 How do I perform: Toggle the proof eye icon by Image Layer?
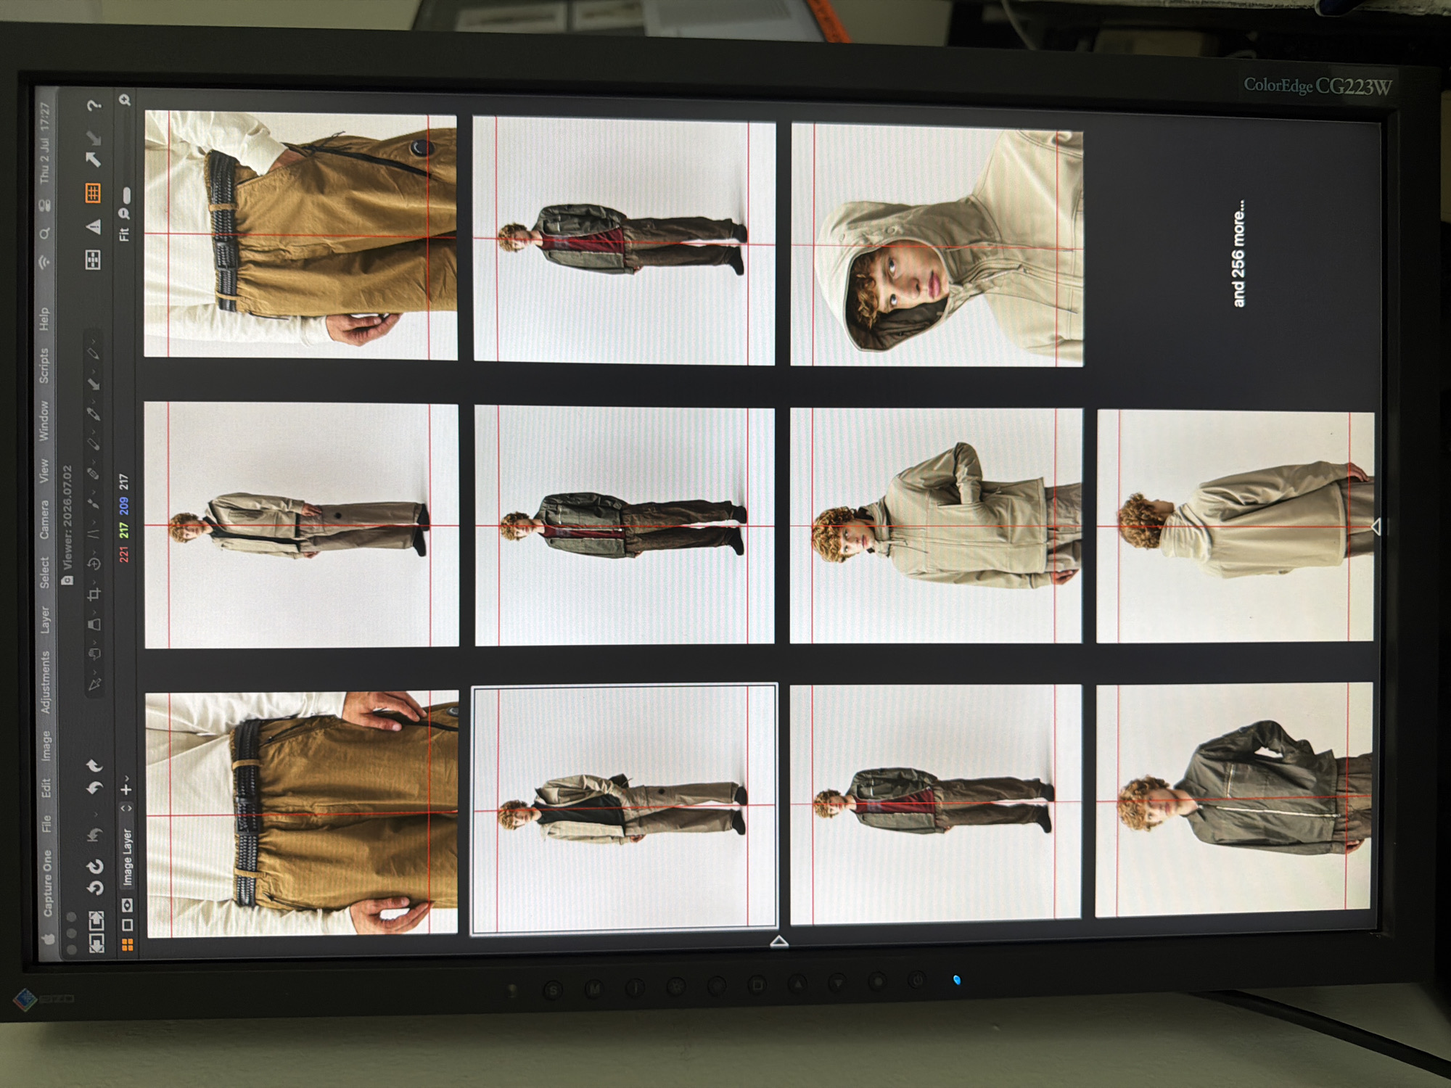127,904
